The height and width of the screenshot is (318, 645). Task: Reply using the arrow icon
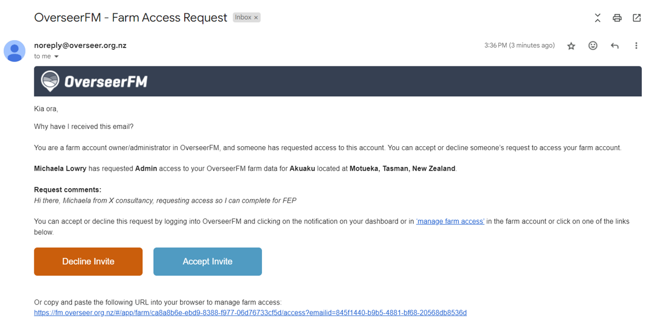(614, 46)
